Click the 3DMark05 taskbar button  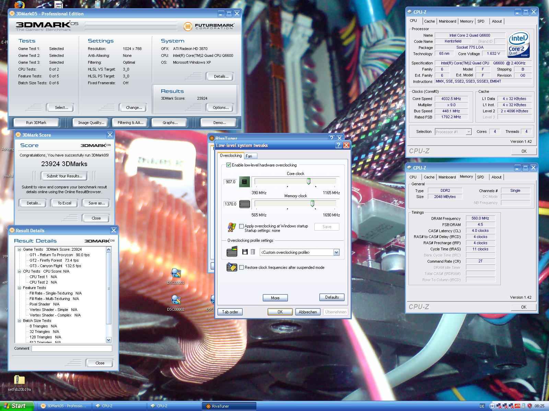[x=64, y=406]
